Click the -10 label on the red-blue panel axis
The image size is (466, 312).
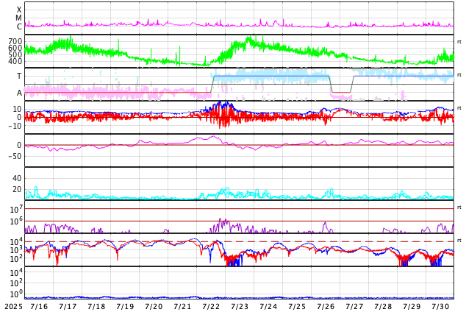(14, 126)
